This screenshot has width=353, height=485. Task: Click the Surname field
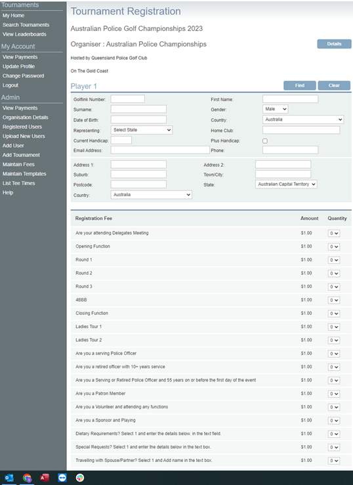[138, 109]
